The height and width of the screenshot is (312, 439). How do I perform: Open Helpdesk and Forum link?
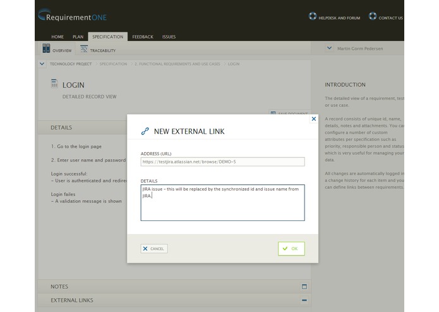click(x=339, y=18)
